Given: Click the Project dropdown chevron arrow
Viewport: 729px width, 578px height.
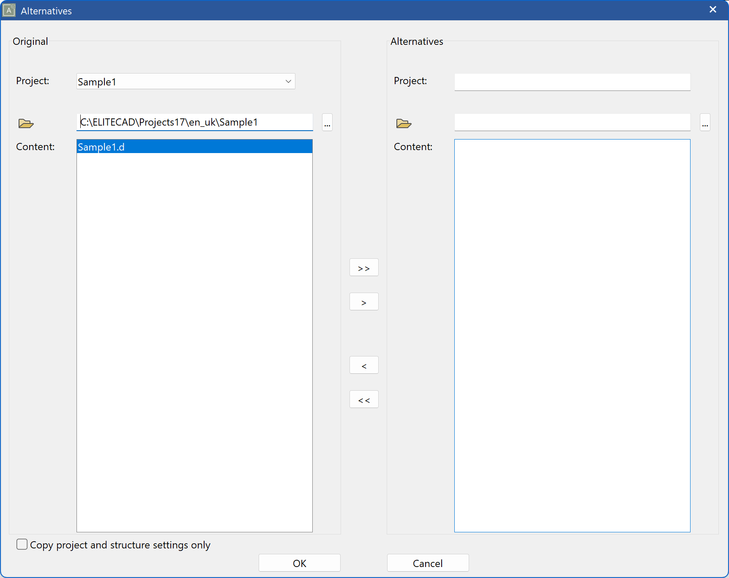Looking at the screenshot, I should coord(287,81).
